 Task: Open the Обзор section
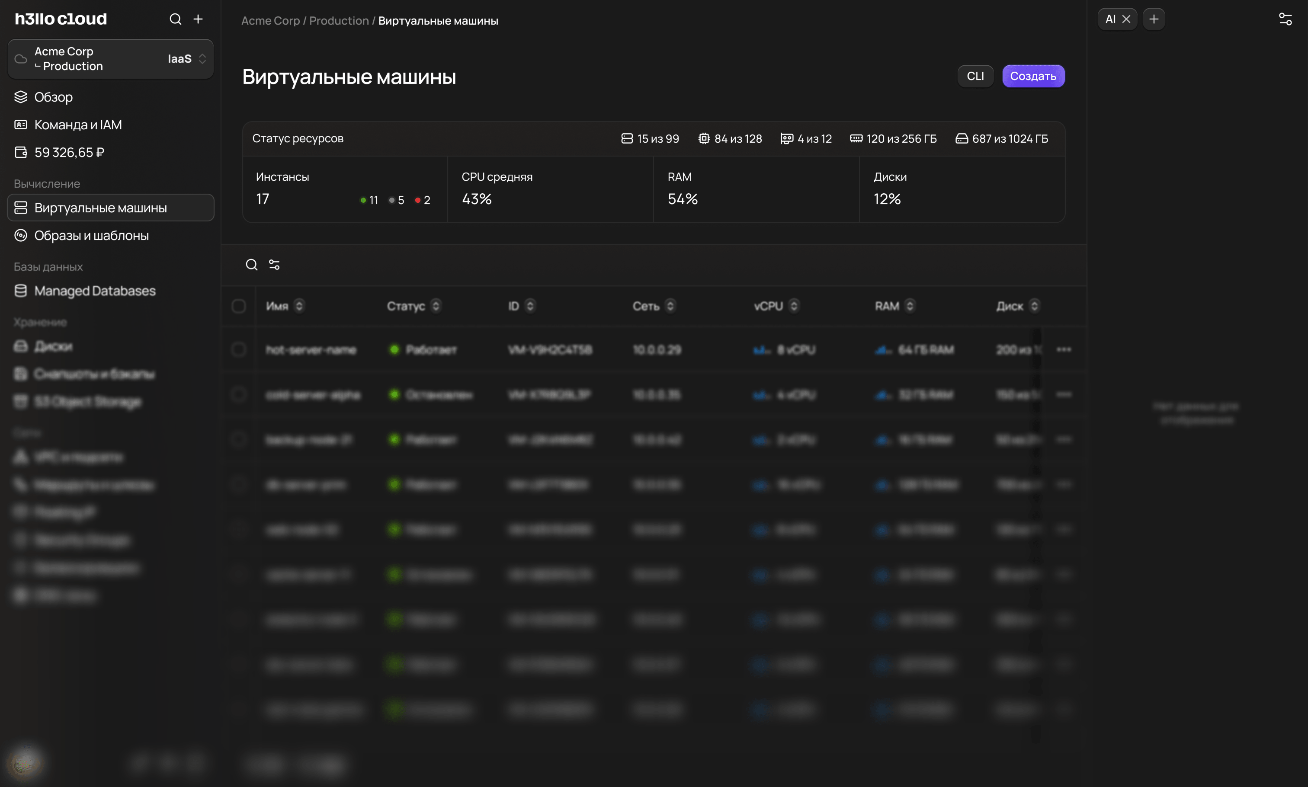click(x=110, y=97)
